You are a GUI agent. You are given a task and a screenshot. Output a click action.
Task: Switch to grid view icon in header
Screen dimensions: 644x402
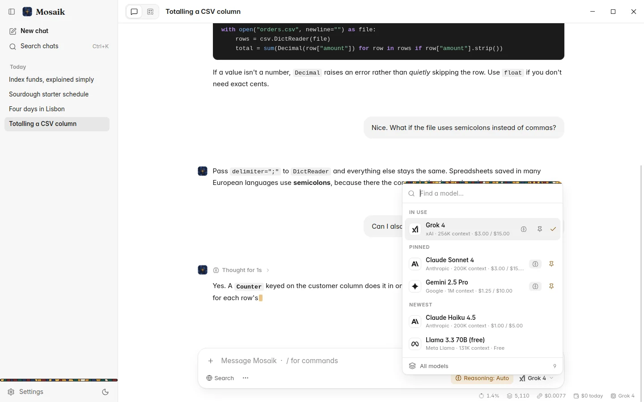(x=150, y=12)
